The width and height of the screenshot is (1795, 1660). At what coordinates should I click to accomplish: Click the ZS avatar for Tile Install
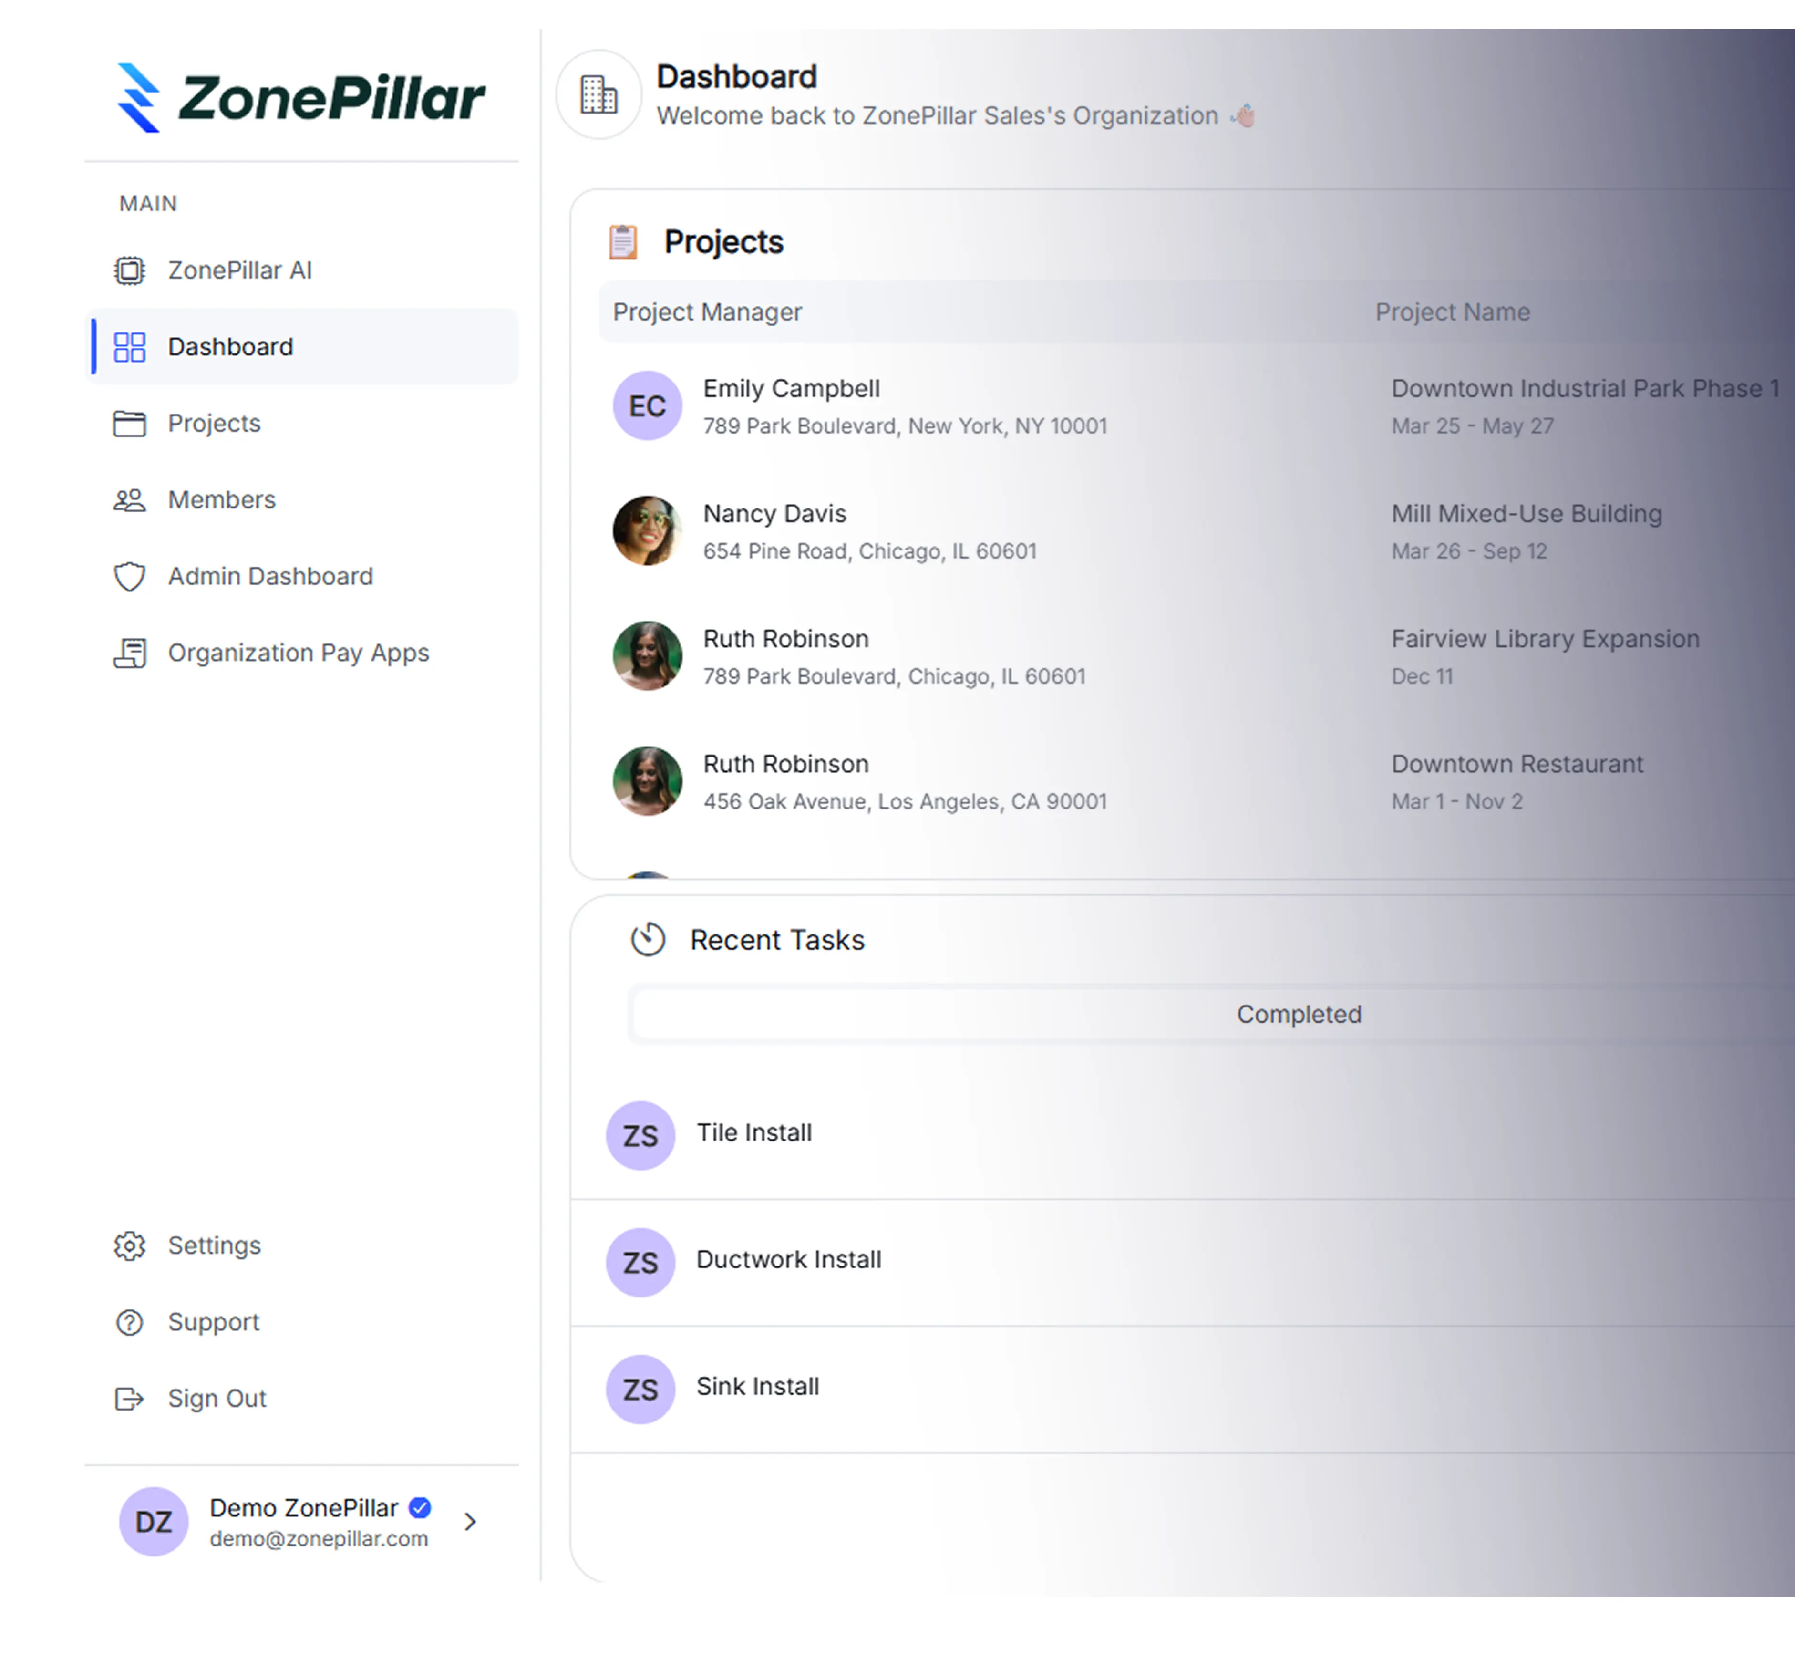(640, 1135)
